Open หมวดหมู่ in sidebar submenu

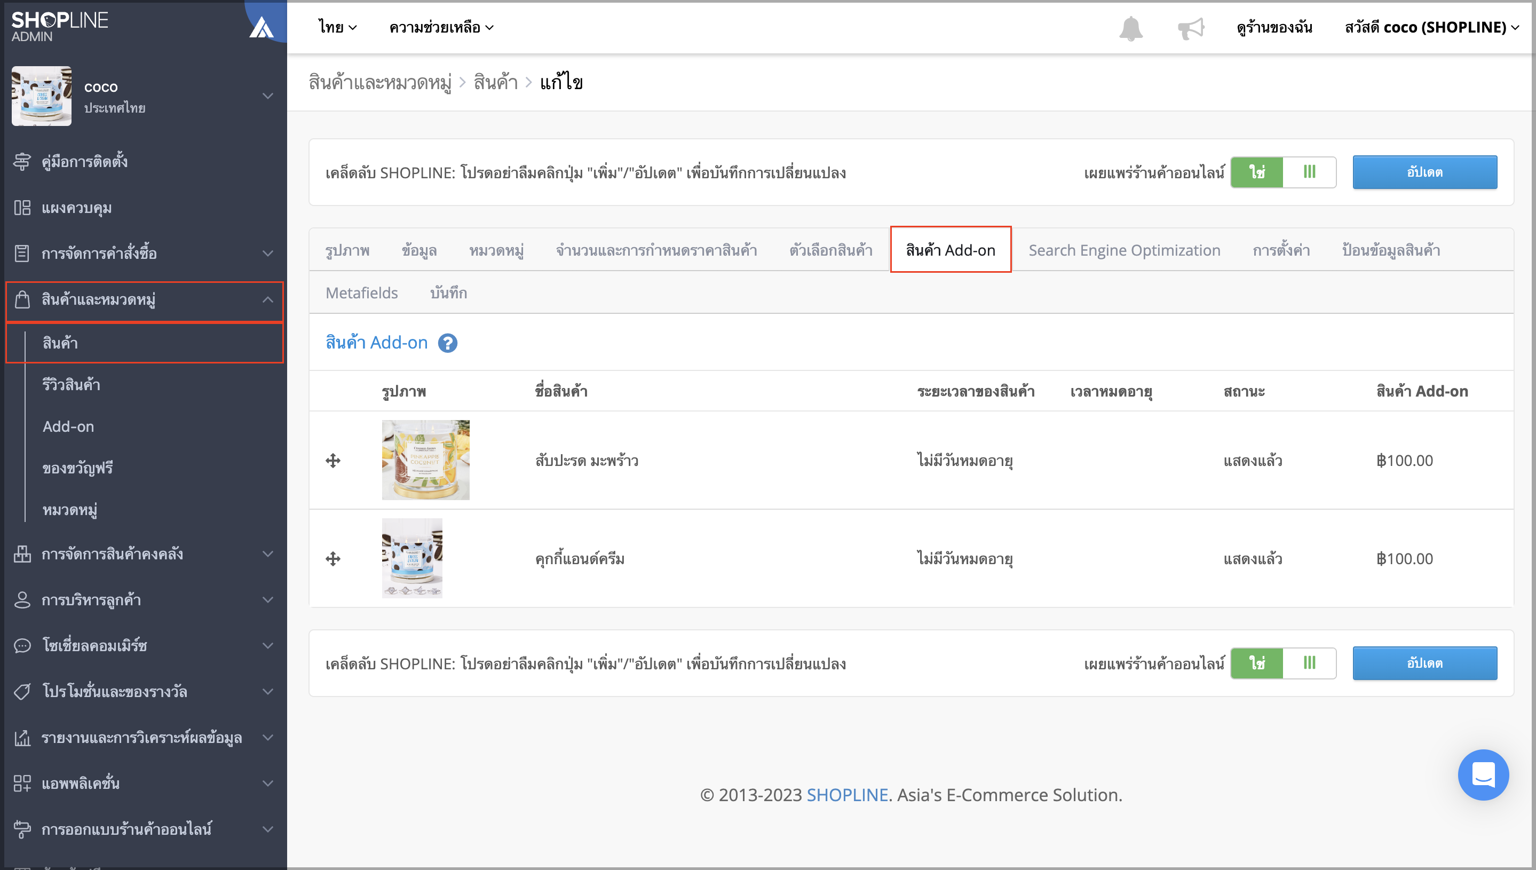pos(70,510)
